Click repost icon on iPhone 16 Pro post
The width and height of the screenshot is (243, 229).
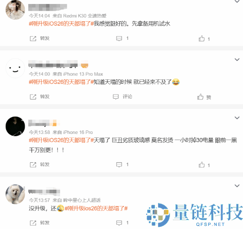(x=33, y=164)
